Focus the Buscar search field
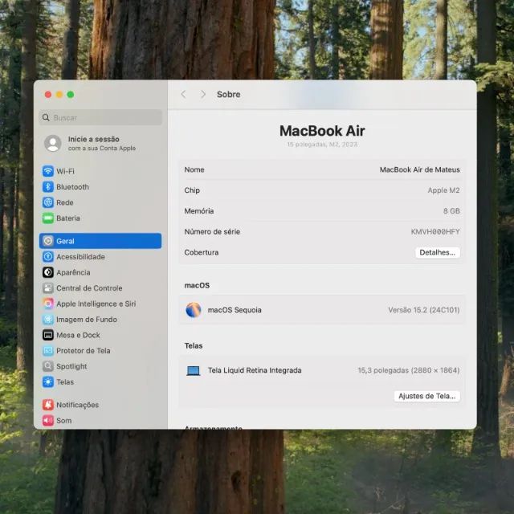 pyautogui.click(x=100, y=117)
